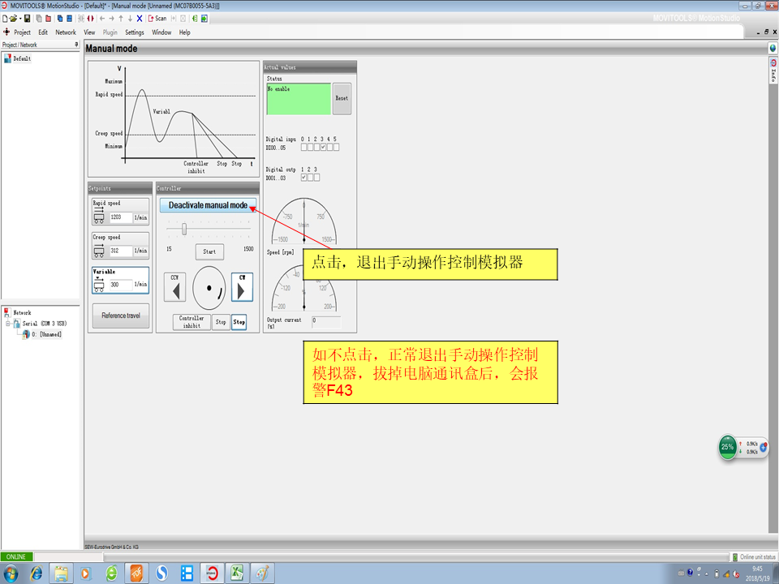The image size is (779, 584).
Task: Collapse the Serial (COM 3 USB) node
Action: [x=7, y=323]
